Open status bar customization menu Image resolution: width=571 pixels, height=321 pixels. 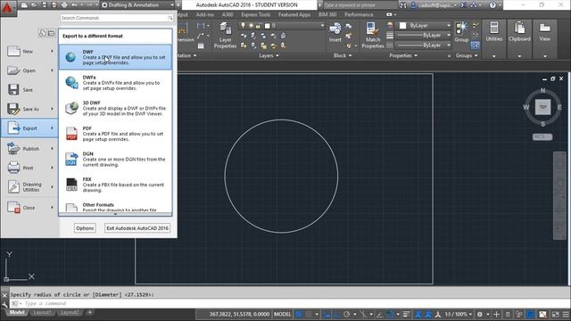pyautogui.click(x=566, y=314)
